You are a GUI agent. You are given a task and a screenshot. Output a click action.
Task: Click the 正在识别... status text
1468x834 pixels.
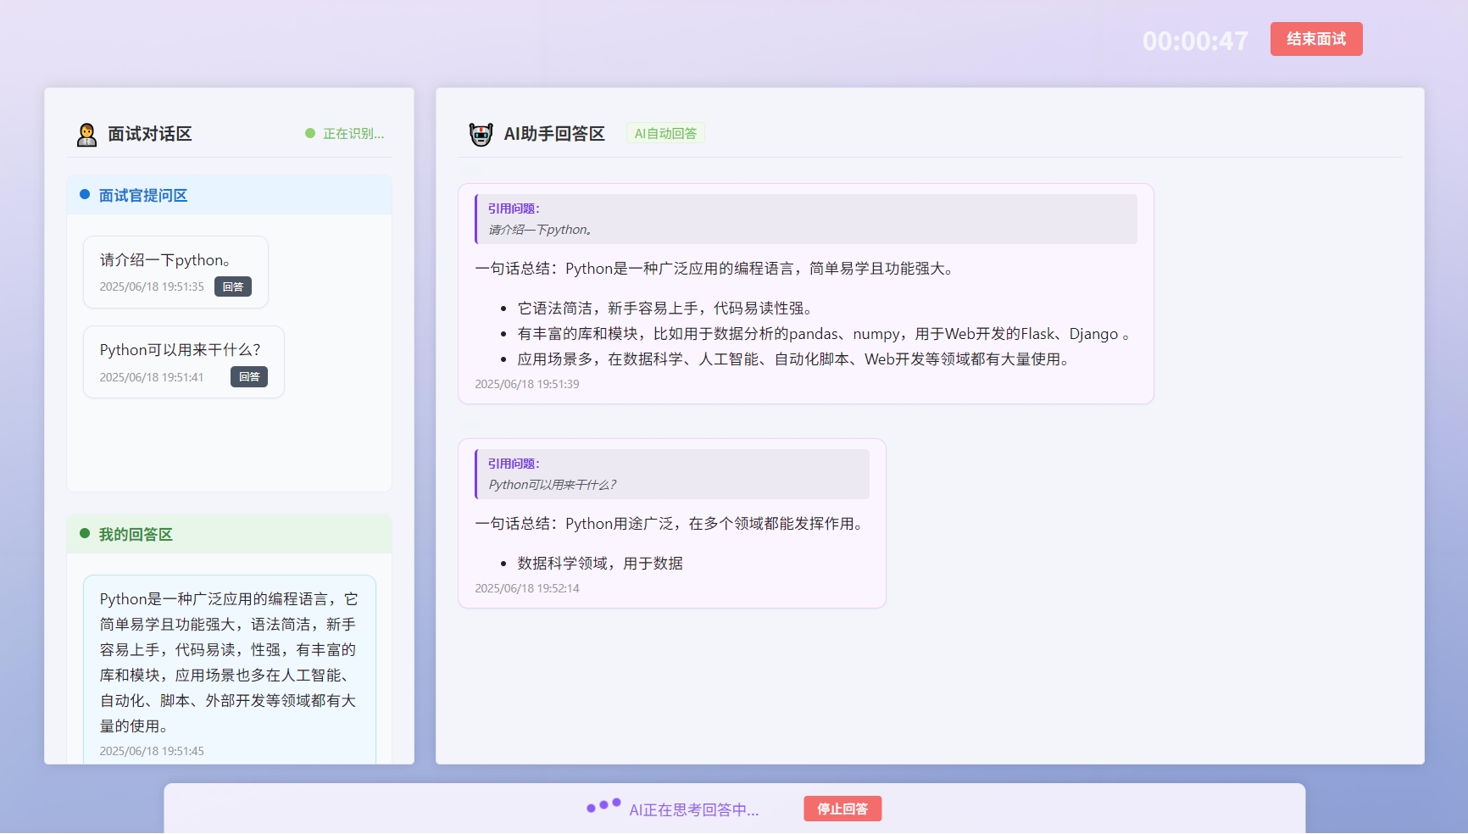[353, 133]
